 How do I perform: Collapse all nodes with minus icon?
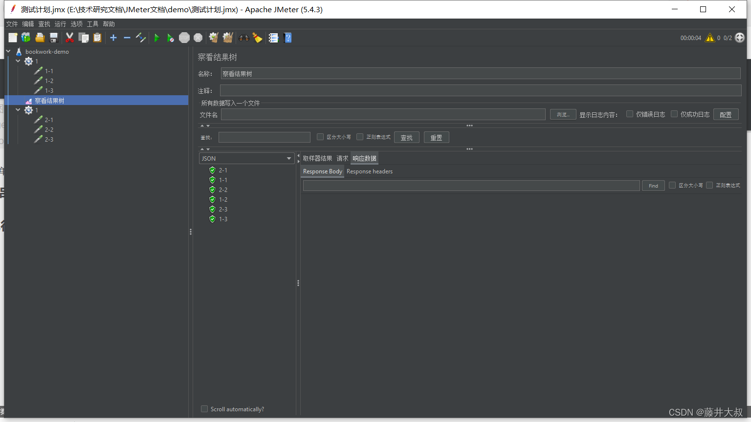(127, 38)
